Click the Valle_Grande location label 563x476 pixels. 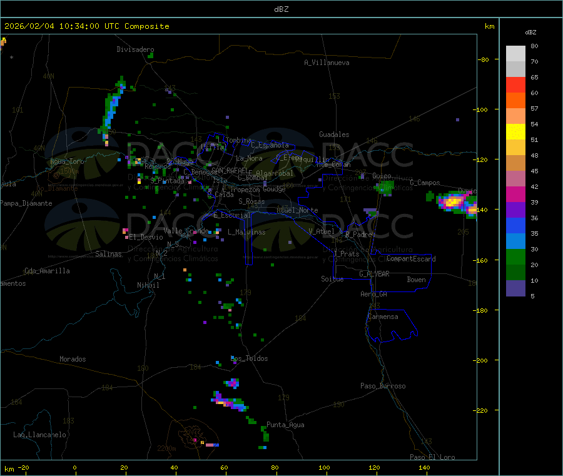pyautogui.click(x=186, y=231)
